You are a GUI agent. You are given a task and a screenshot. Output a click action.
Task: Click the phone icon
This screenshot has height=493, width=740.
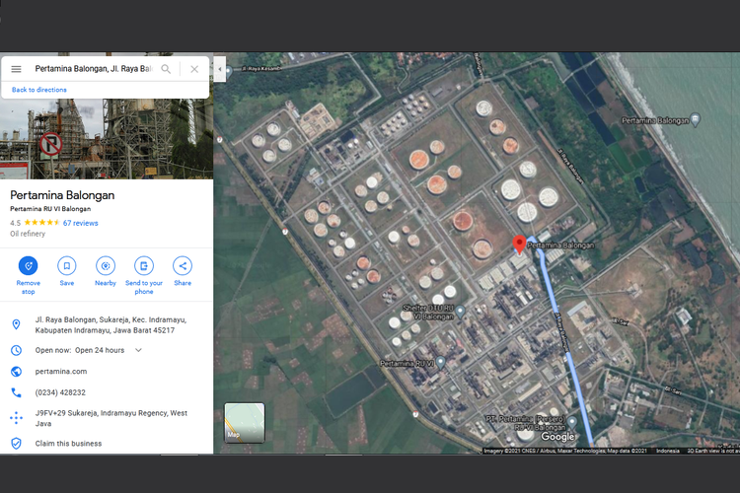[16, 392]
